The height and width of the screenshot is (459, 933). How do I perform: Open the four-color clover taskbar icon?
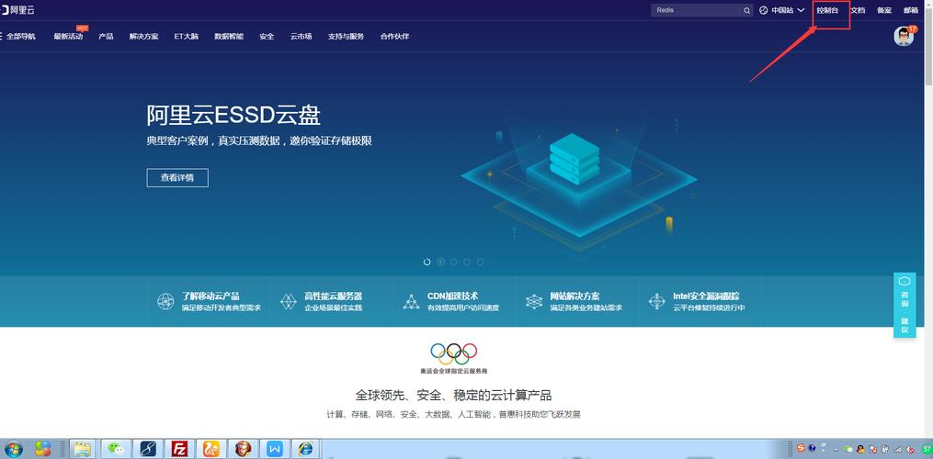pyautogui.click(x=42, y=448)
